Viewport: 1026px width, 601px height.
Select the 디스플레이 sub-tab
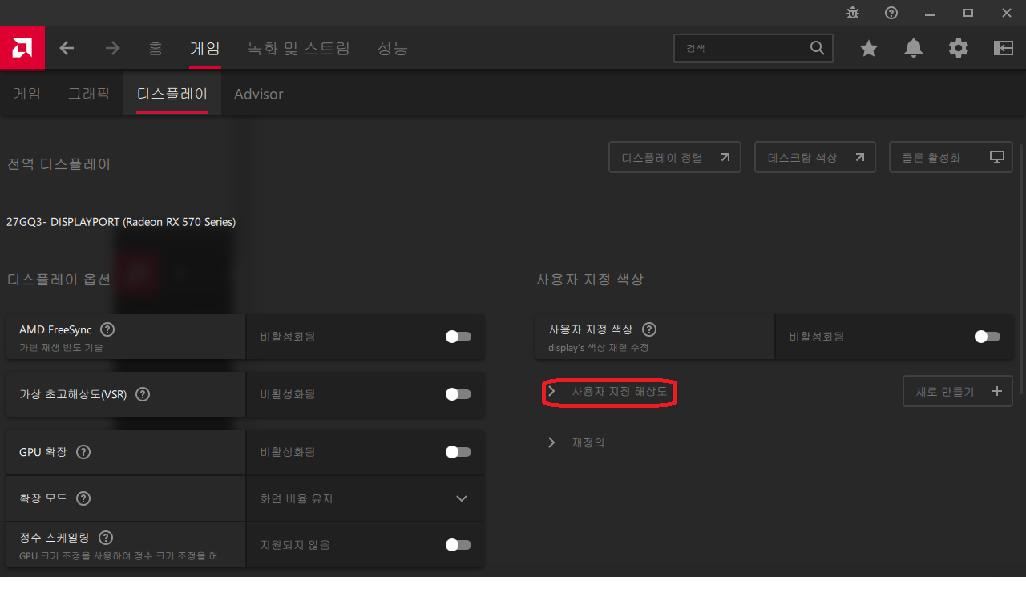point(172,94)
